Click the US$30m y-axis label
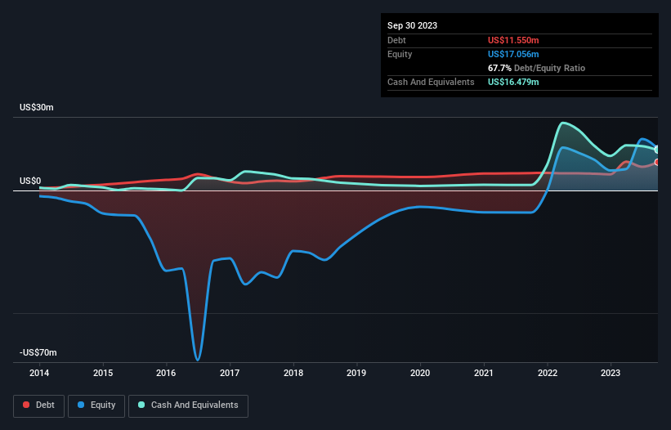The image size is (671, 430). point(37,107)
